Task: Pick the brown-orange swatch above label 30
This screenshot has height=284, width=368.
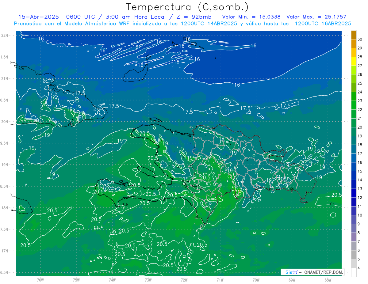Action: coord(354,35)
